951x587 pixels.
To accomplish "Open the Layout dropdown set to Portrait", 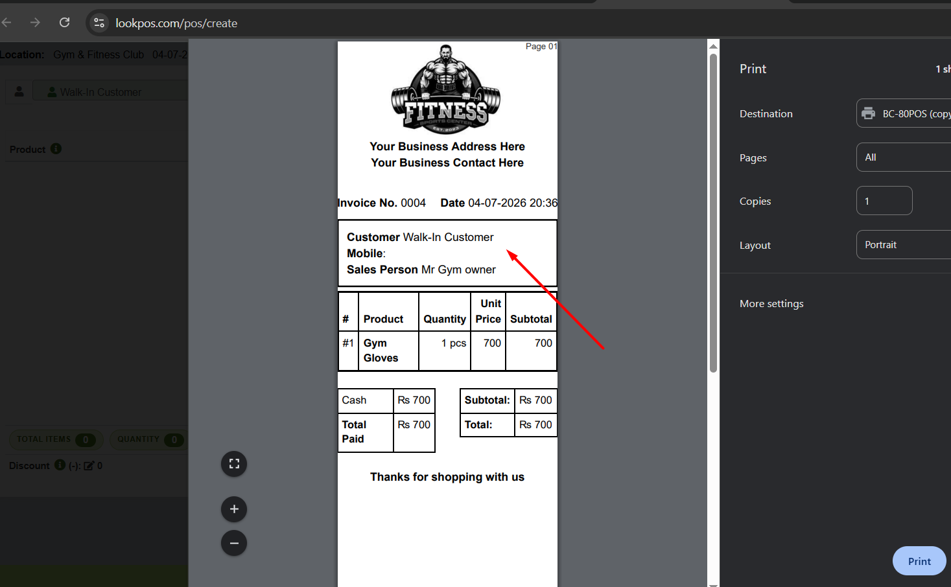I will 904,245.
